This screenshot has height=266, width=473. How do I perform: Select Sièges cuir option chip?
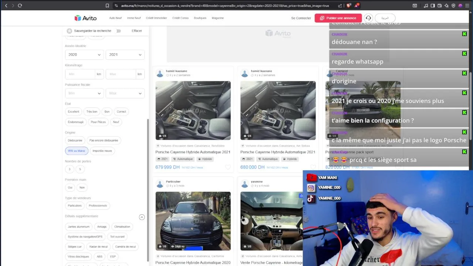75,247
